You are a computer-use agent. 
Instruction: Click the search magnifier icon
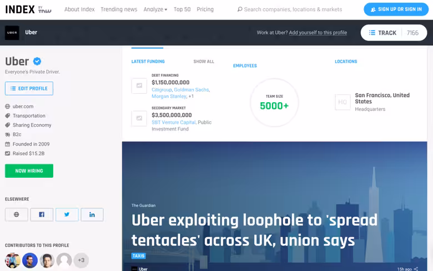click(x=240, y=9)
